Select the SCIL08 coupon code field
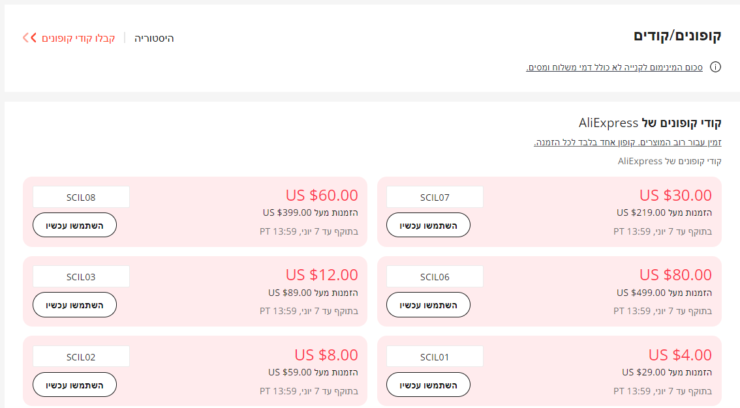740x408 pixels. pos(81,197)
